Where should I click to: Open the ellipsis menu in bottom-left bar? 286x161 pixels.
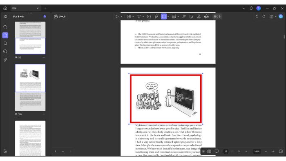pos(63,151)
